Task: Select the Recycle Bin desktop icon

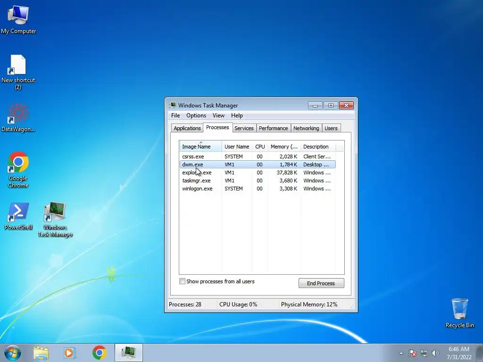Action: tap(459, 313)
